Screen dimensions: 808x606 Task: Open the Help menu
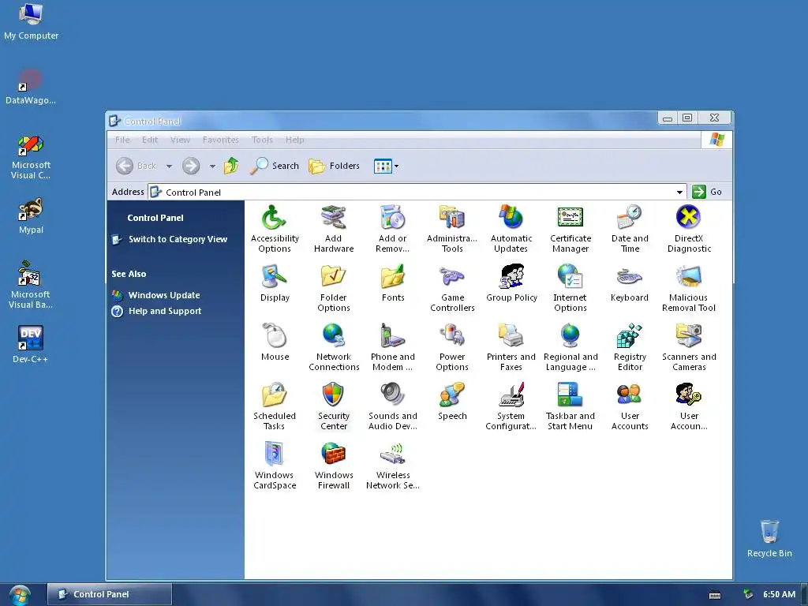[x=295, y=140]
